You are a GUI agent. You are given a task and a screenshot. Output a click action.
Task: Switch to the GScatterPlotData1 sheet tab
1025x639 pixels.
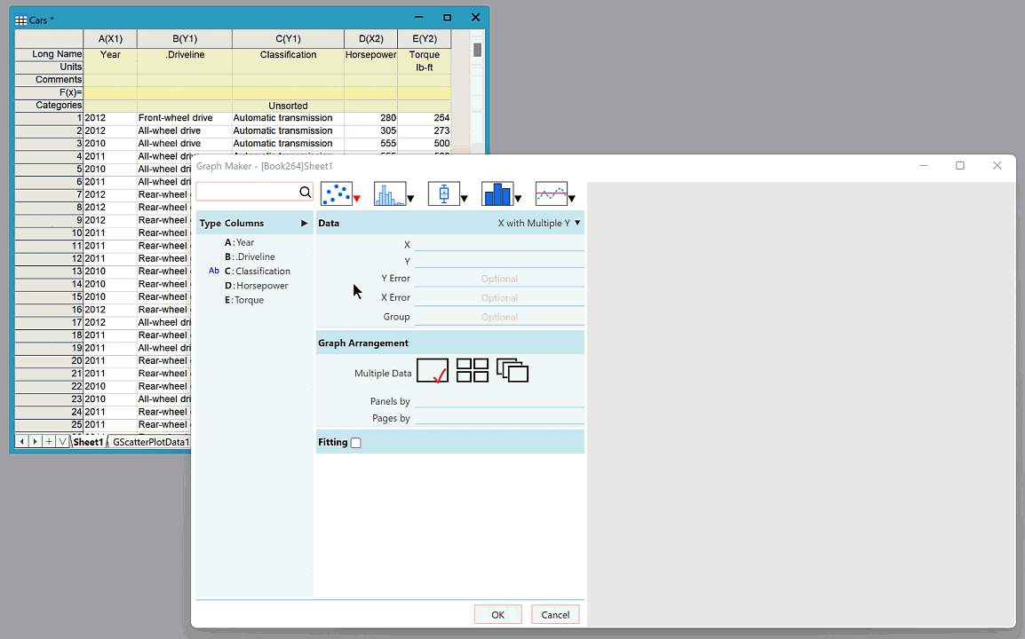tap(150, 442)
